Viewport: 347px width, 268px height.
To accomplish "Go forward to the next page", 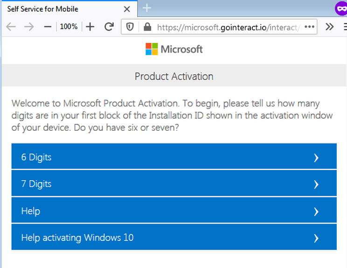I will [x=29, y=27].
